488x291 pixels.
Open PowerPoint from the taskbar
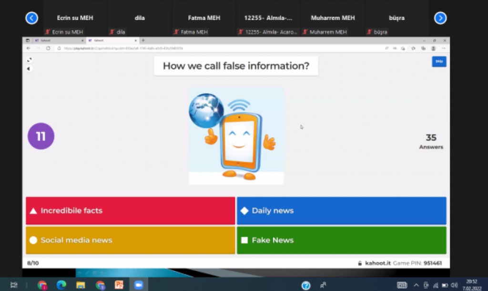[119, 285]
